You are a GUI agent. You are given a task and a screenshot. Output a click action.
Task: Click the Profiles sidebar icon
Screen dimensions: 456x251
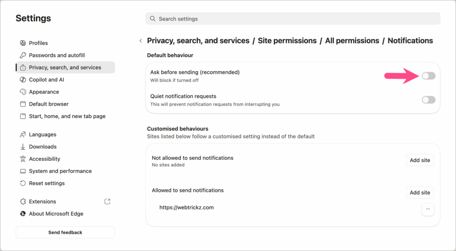coord(23,43)
